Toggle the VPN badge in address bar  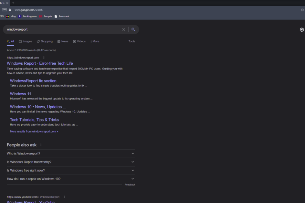(x=4, y=10)
